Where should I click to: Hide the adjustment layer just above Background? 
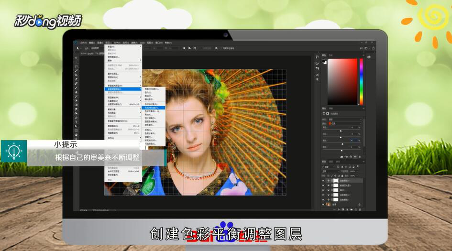pos(323,199)
